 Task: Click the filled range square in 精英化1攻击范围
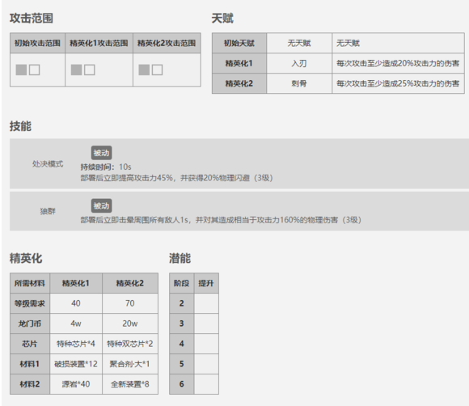pyautogui.click(x=76, y=70)
